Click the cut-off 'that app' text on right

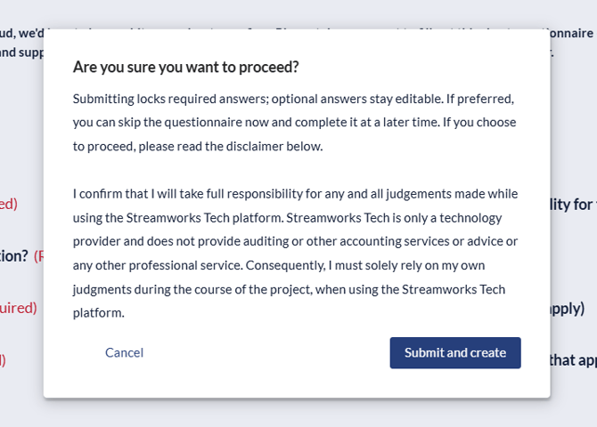click(x=572, y=359)
